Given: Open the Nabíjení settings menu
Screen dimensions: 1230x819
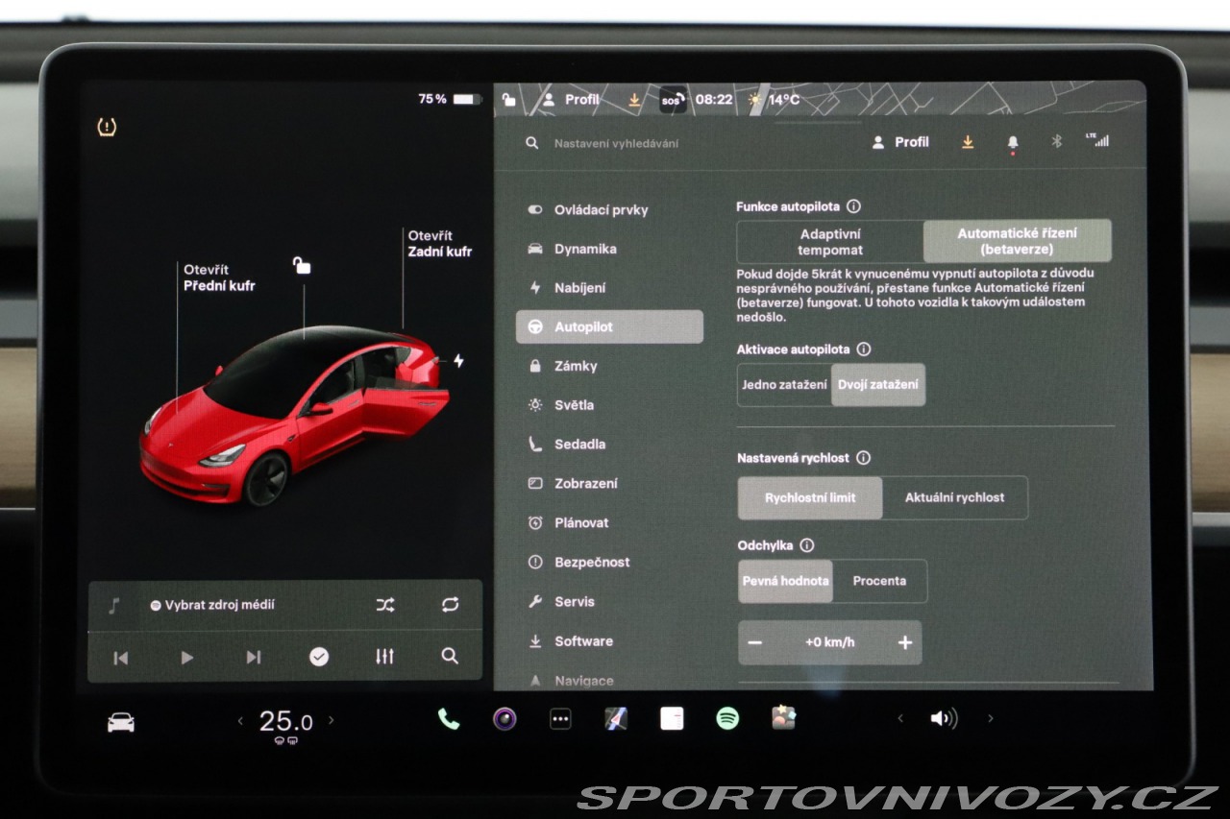Looking at the screenshot, I should coord(579,288).
